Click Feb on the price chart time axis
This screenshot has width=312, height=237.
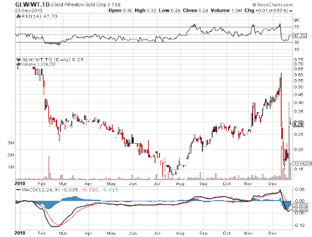click(42, 184)
